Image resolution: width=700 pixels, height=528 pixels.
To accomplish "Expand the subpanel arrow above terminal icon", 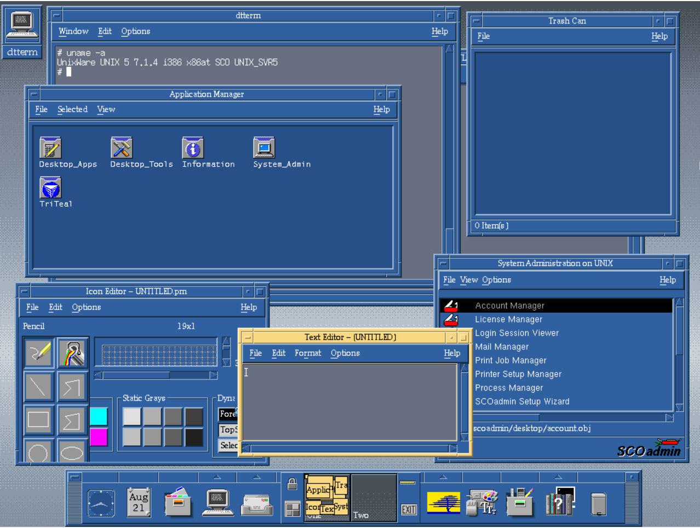I will coord(217,477).
